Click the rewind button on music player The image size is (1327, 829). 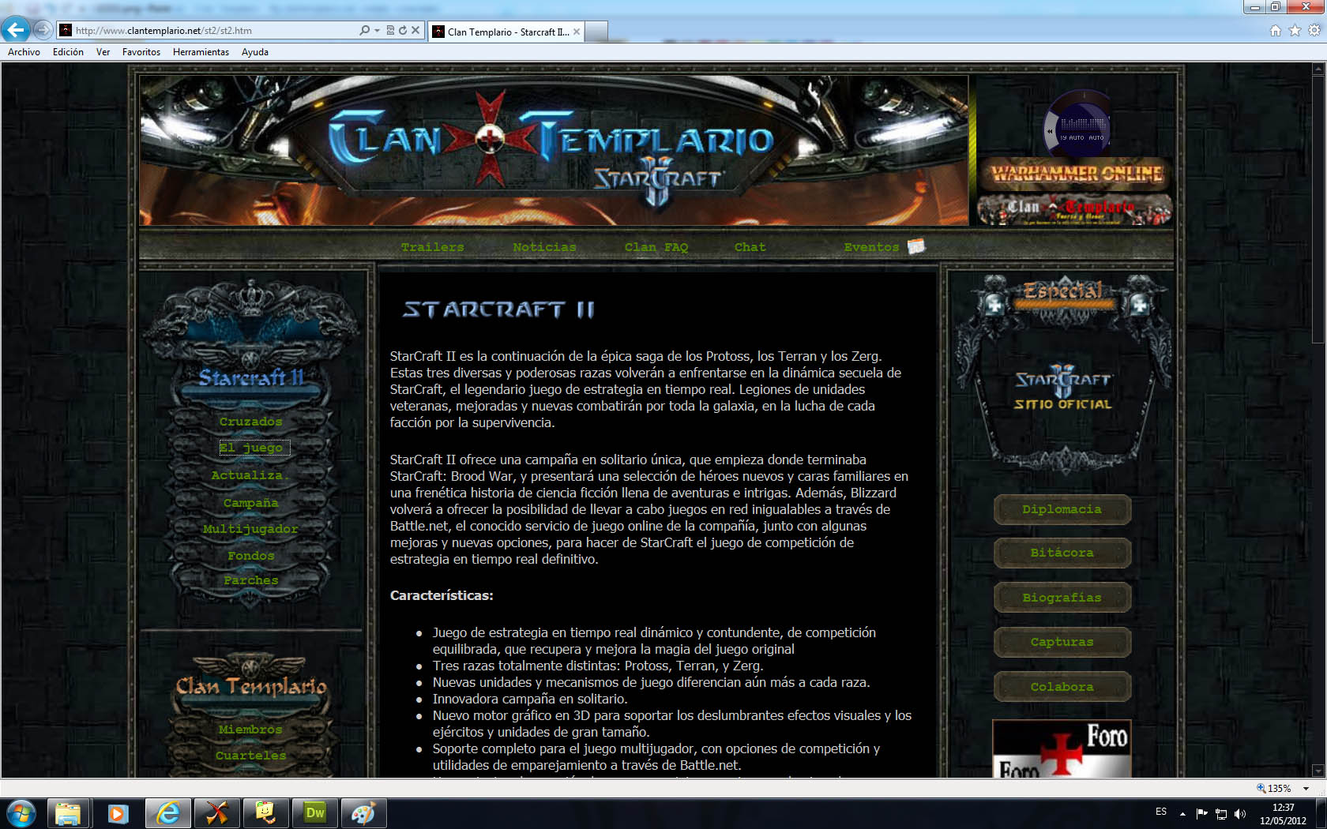tap(1050, 131)
